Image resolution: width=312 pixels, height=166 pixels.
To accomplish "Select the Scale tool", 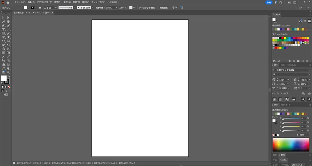I will 8,41.
